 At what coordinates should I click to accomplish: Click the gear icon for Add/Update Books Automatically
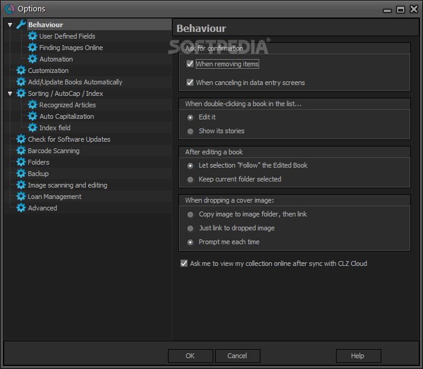pyautogui.click(x=21, y=82)
